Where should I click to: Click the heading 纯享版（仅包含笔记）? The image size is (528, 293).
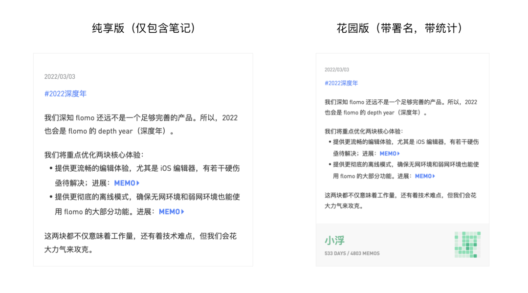click(144, 28)
